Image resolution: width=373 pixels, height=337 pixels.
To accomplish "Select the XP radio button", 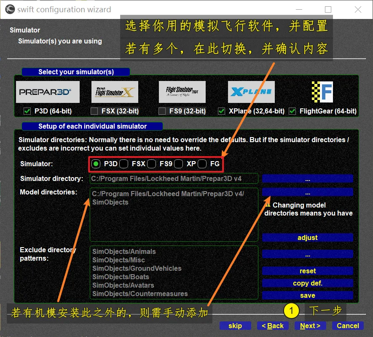I will (x=178, y=164).
